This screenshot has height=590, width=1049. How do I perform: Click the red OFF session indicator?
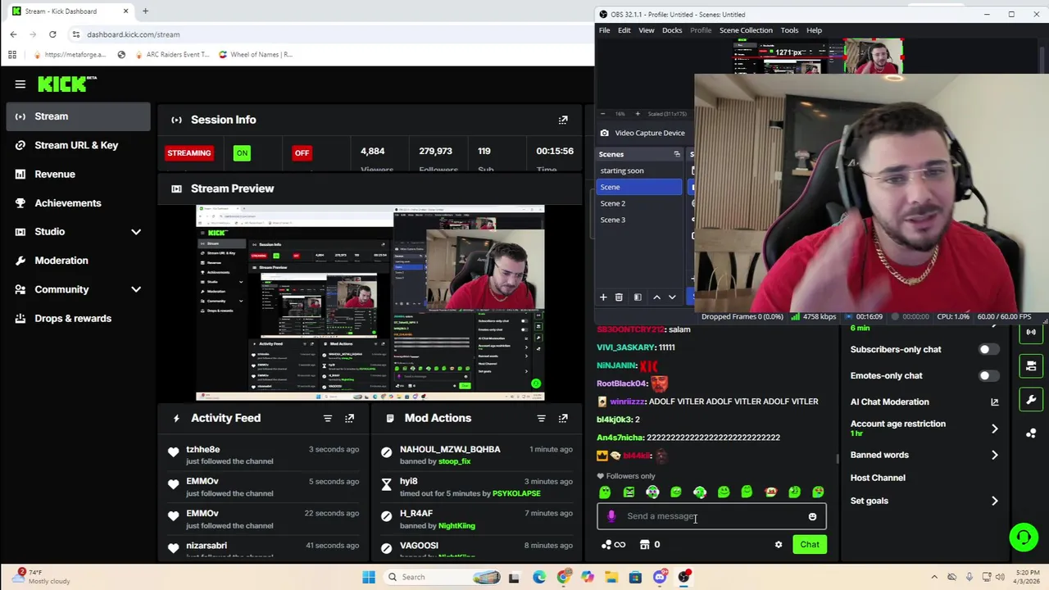(x=302, y=153)
